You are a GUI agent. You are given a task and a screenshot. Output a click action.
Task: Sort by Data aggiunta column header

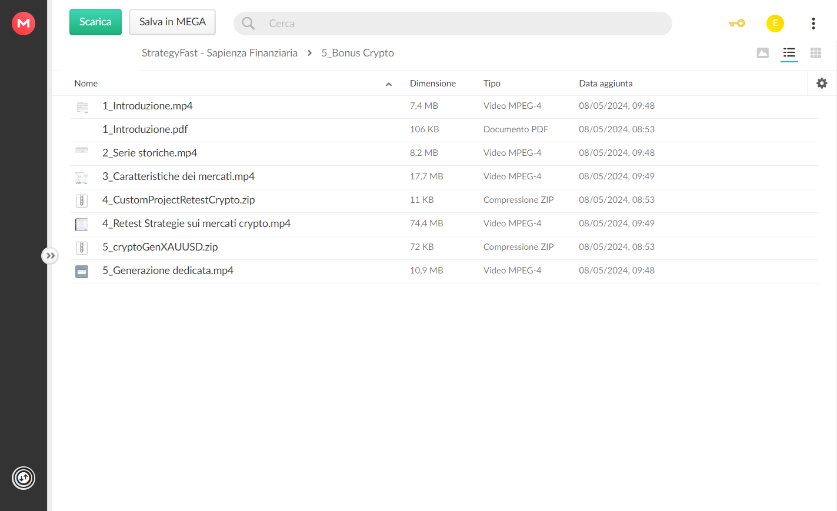606,84
